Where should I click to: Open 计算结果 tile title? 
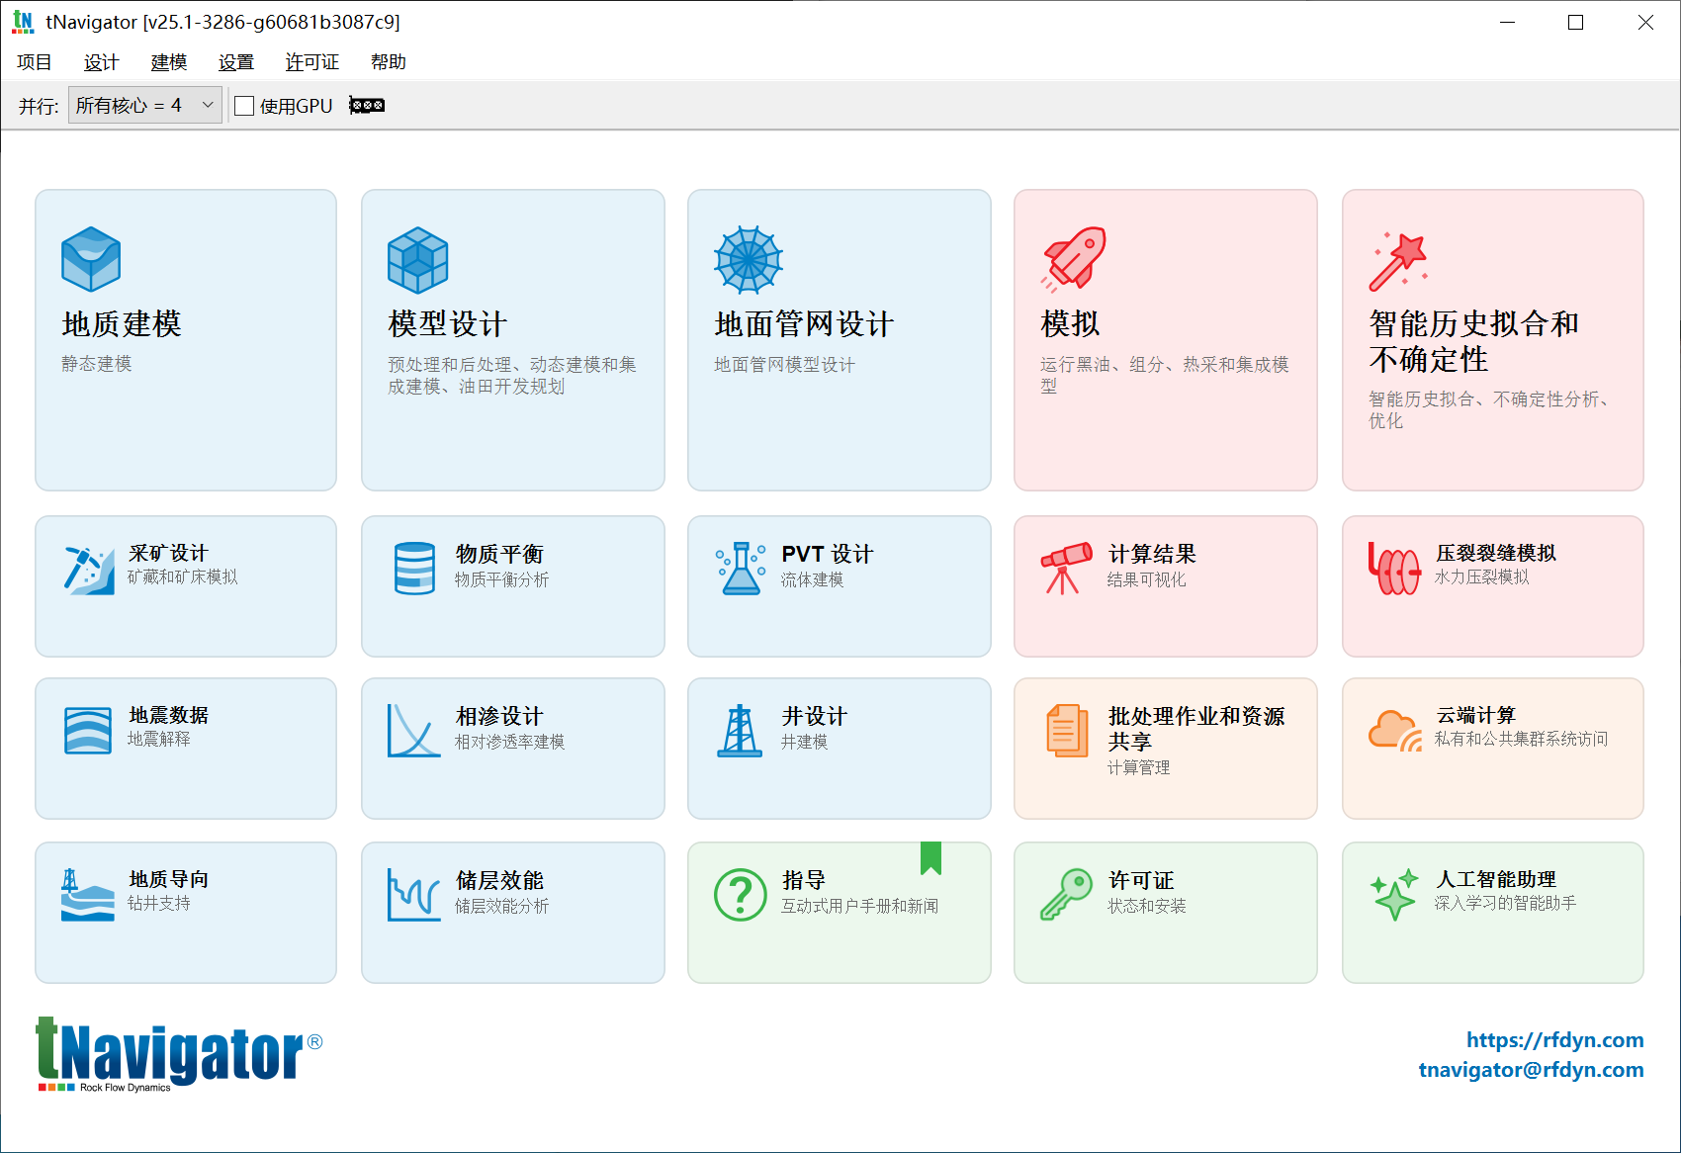point(1152,554)
